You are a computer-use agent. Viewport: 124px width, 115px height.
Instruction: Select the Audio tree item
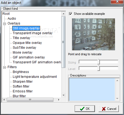point(12,19)
